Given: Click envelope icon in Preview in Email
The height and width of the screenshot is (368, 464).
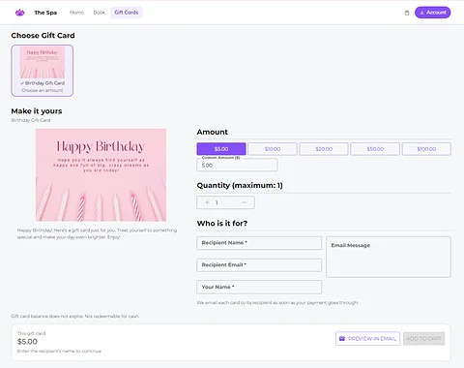Looking at the screenshot, I should (342, 339).
